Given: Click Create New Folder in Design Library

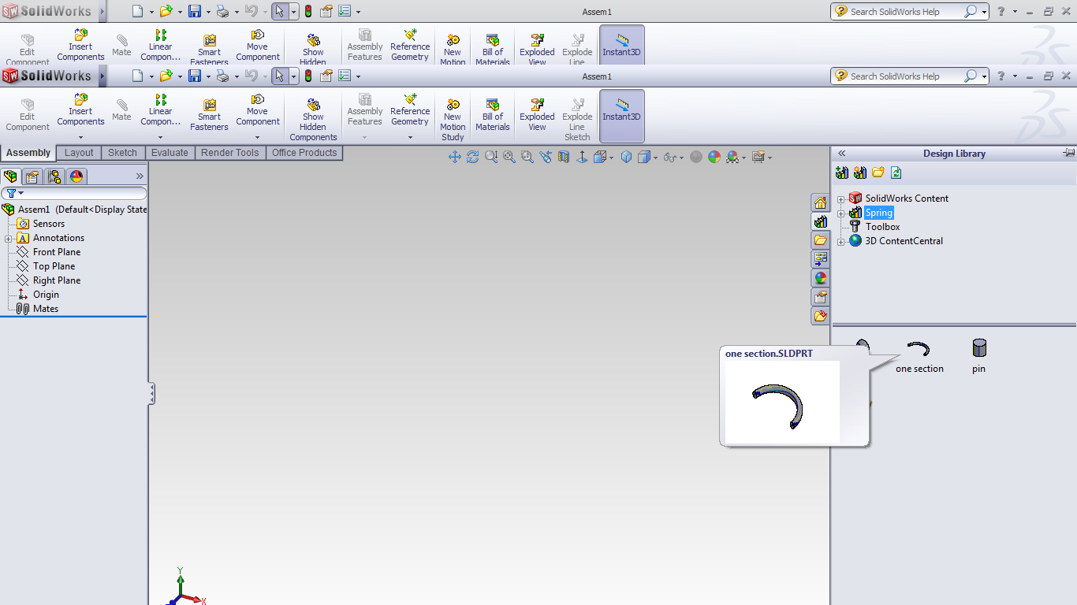Looking at the screenshot, I should [x=878, y=173].
